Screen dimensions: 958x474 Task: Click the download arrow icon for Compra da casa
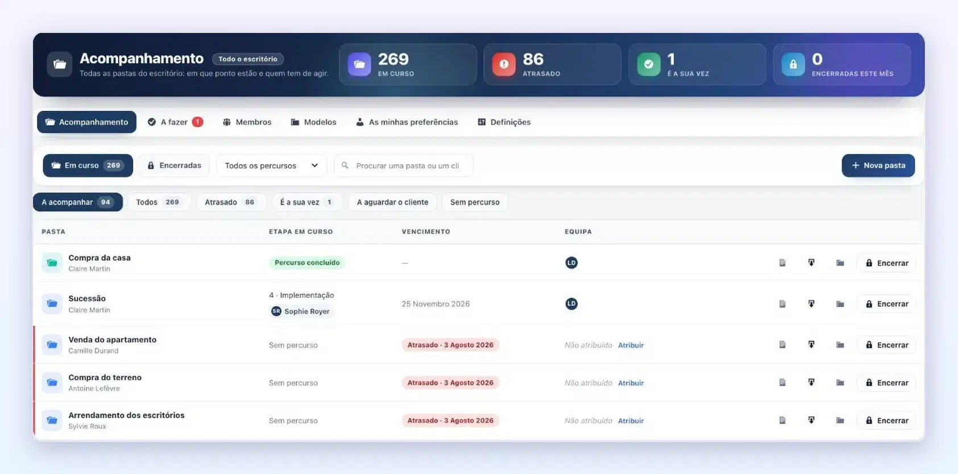pos(811,263)
